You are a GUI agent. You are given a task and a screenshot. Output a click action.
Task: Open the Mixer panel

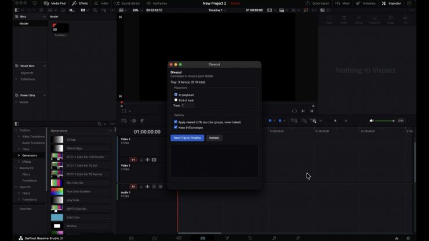point(343,3)
